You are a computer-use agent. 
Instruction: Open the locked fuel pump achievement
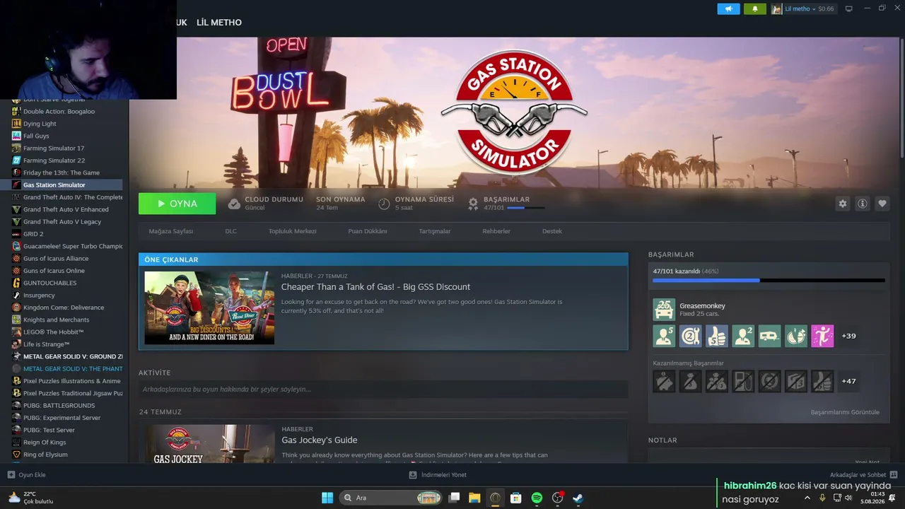[x=743, y=381]
